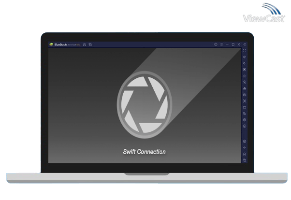
Task: Open the Home icon in title bar
Action: [85, 44]
